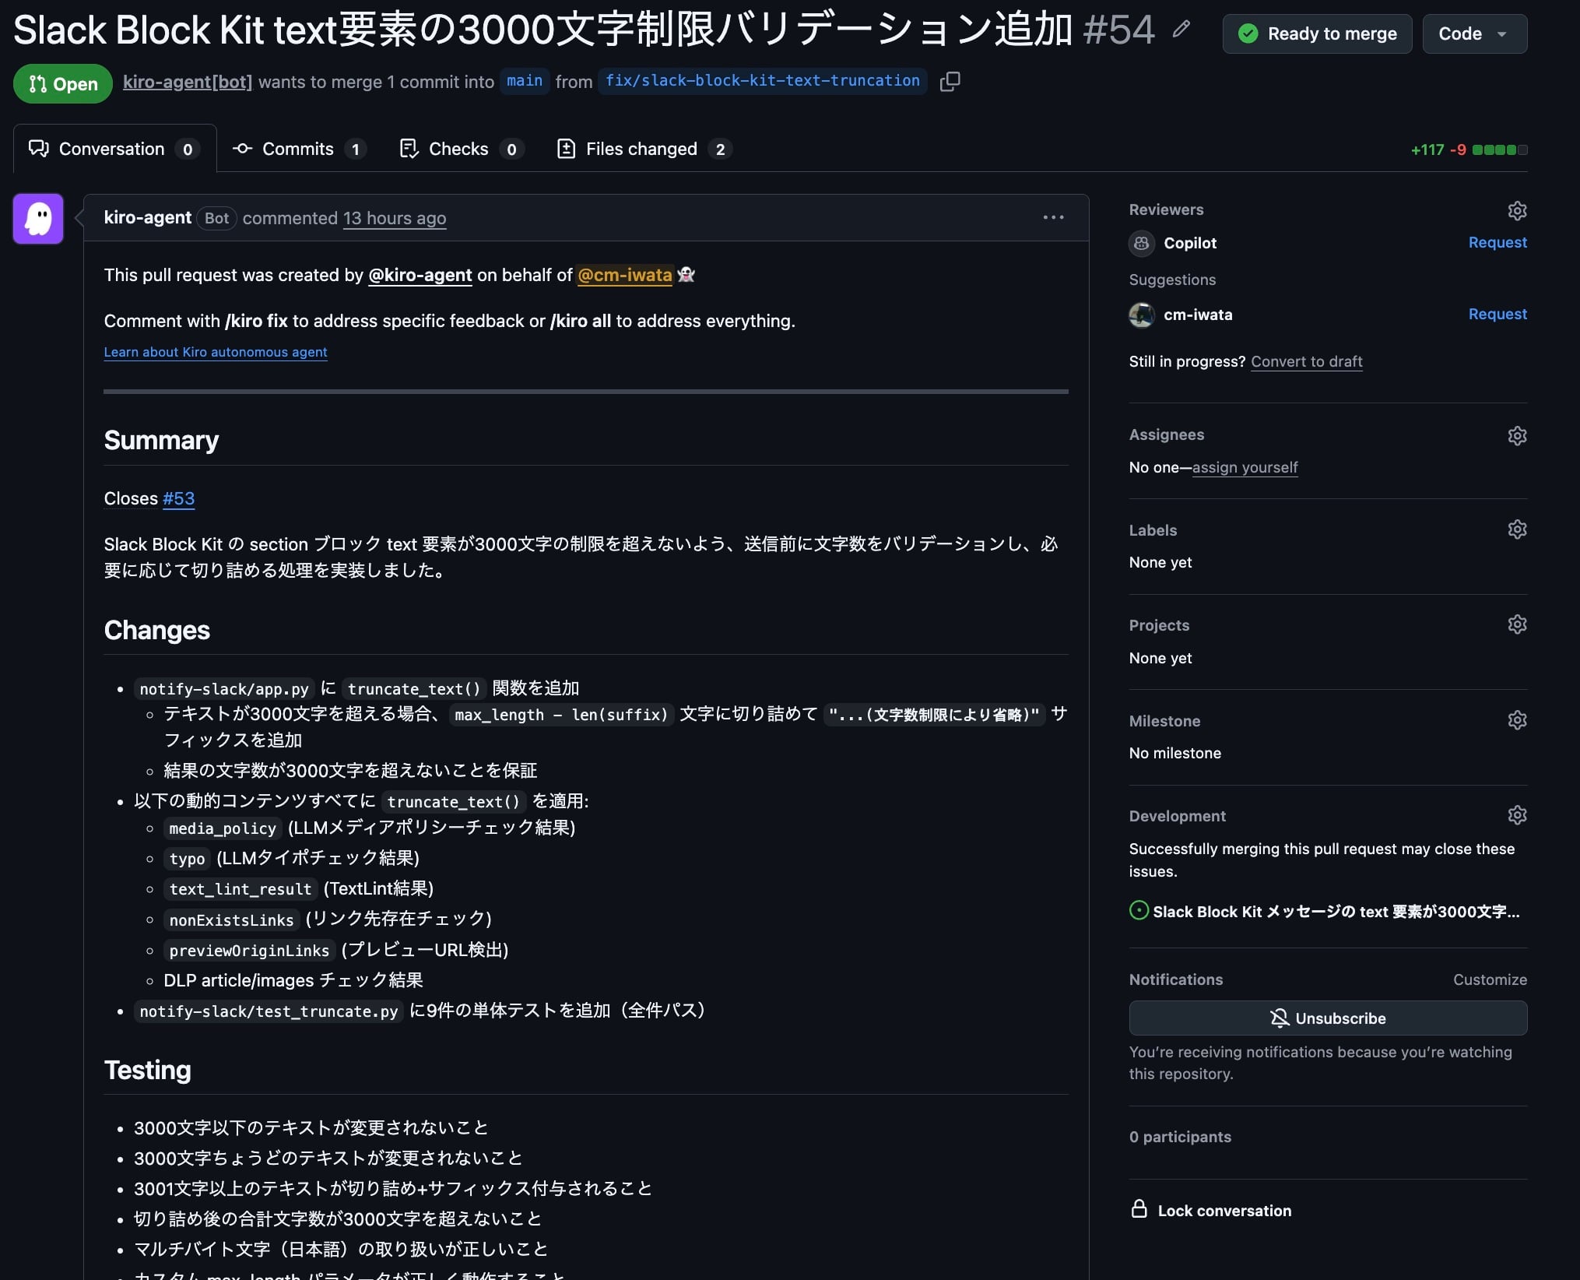
Task: Open the kiro-agent ghost avatar
Action: click(x=38, y=219)
